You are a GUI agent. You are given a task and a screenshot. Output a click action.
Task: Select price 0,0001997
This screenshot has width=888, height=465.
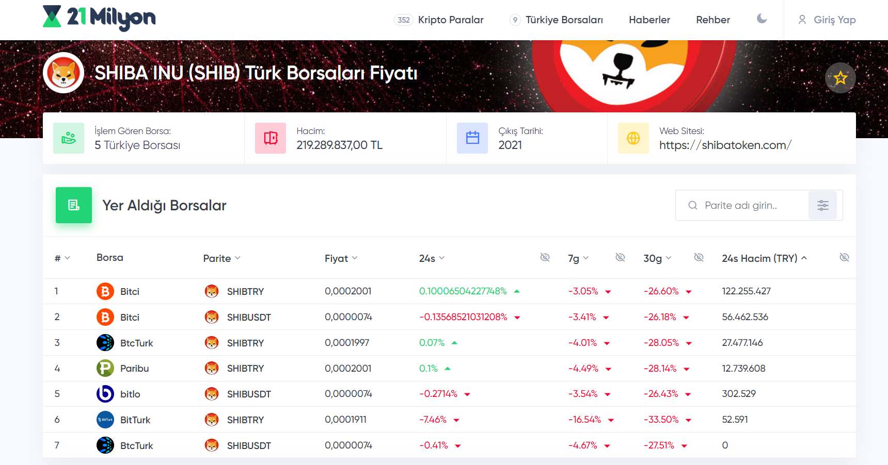coord(347,343)
